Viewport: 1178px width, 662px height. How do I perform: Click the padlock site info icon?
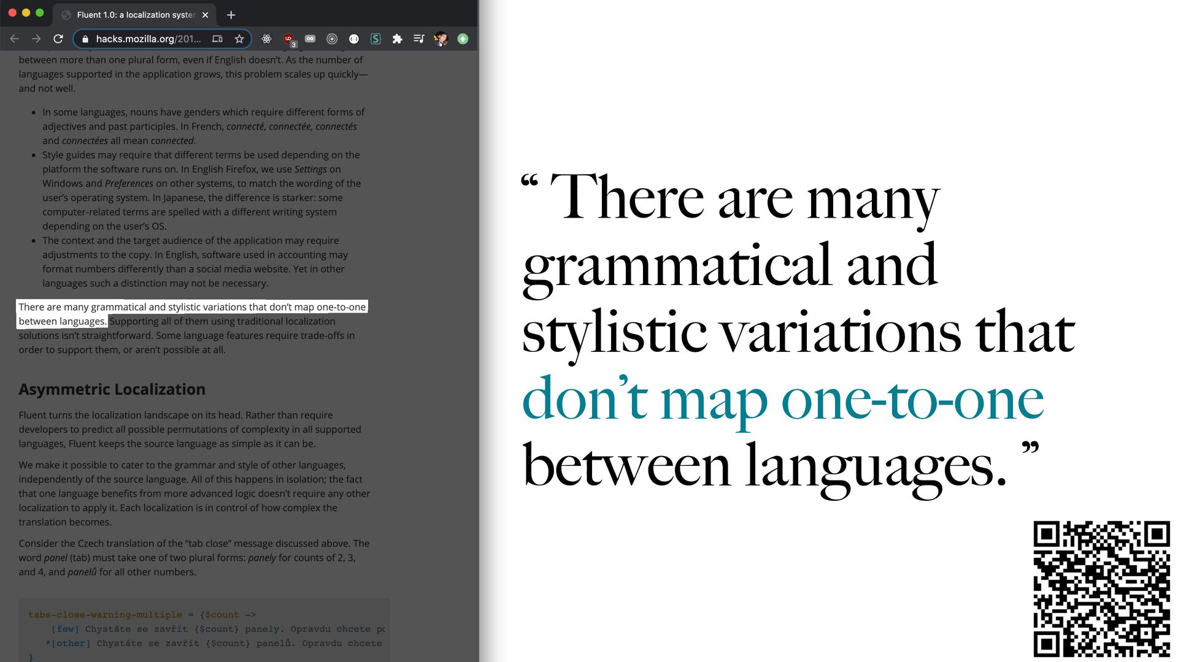(x=85, y=39)
